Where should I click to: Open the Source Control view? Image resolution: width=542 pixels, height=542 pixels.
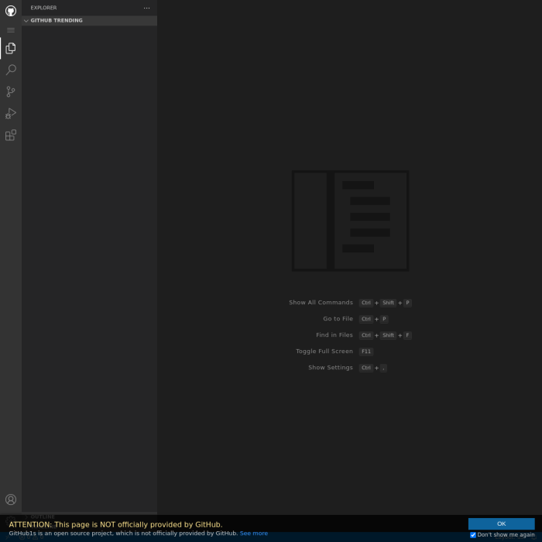coord(11,91)
